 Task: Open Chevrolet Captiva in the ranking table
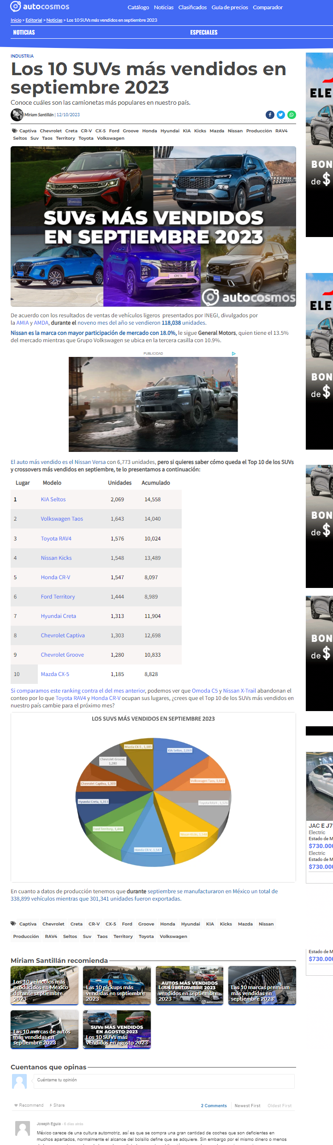tap(63, 635)
